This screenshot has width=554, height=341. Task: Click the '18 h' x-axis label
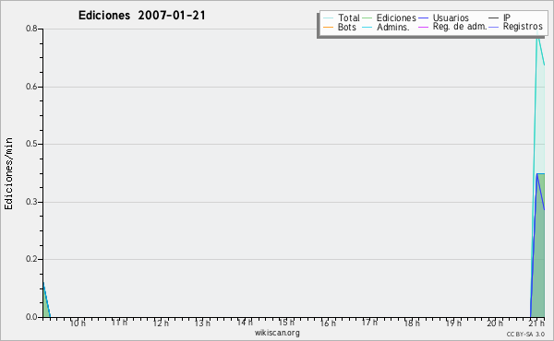(x=412, y=323)
